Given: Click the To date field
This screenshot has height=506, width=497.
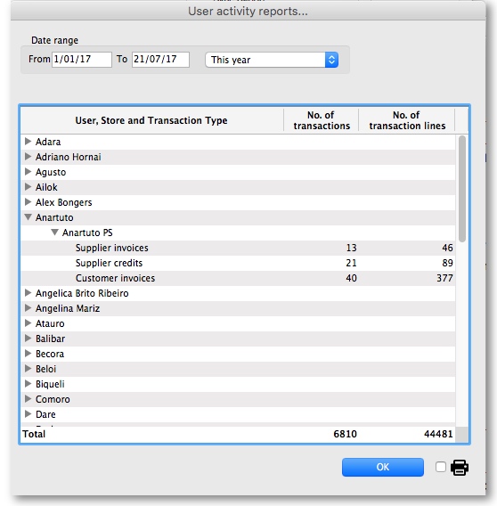Looking at the screenshot, I should click(x=160, y=60).
